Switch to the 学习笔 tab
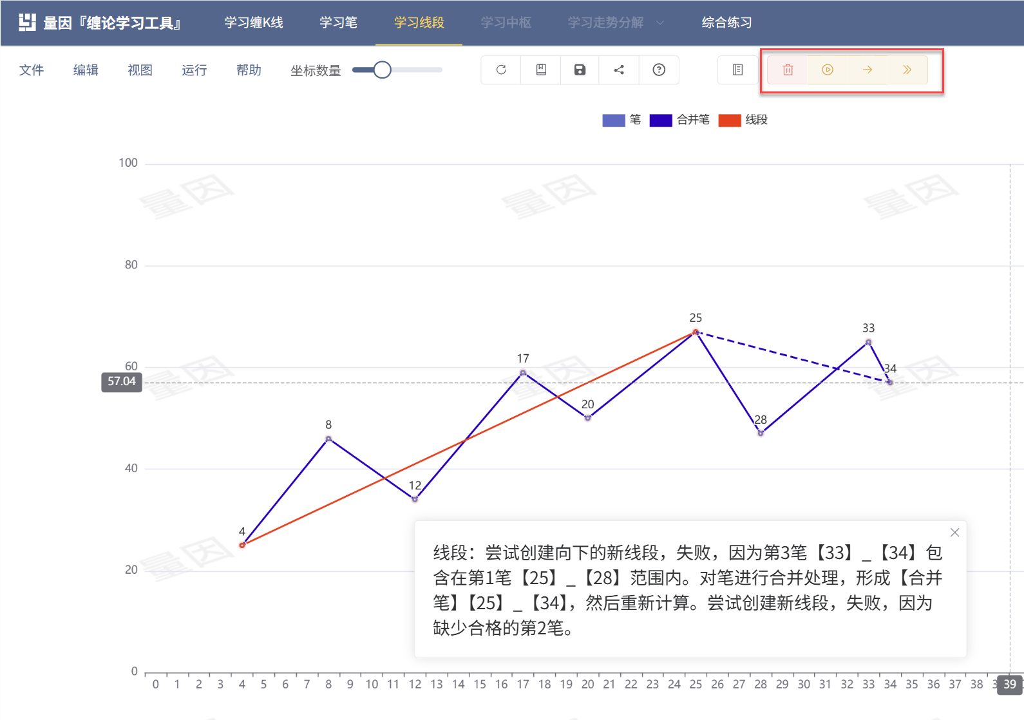 pyautogui.click(x=338, y=23)
